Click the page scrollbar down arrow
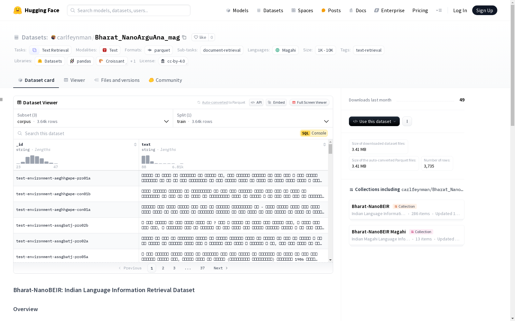This screenshot has width=515, height=321. [x=512, y=318]
